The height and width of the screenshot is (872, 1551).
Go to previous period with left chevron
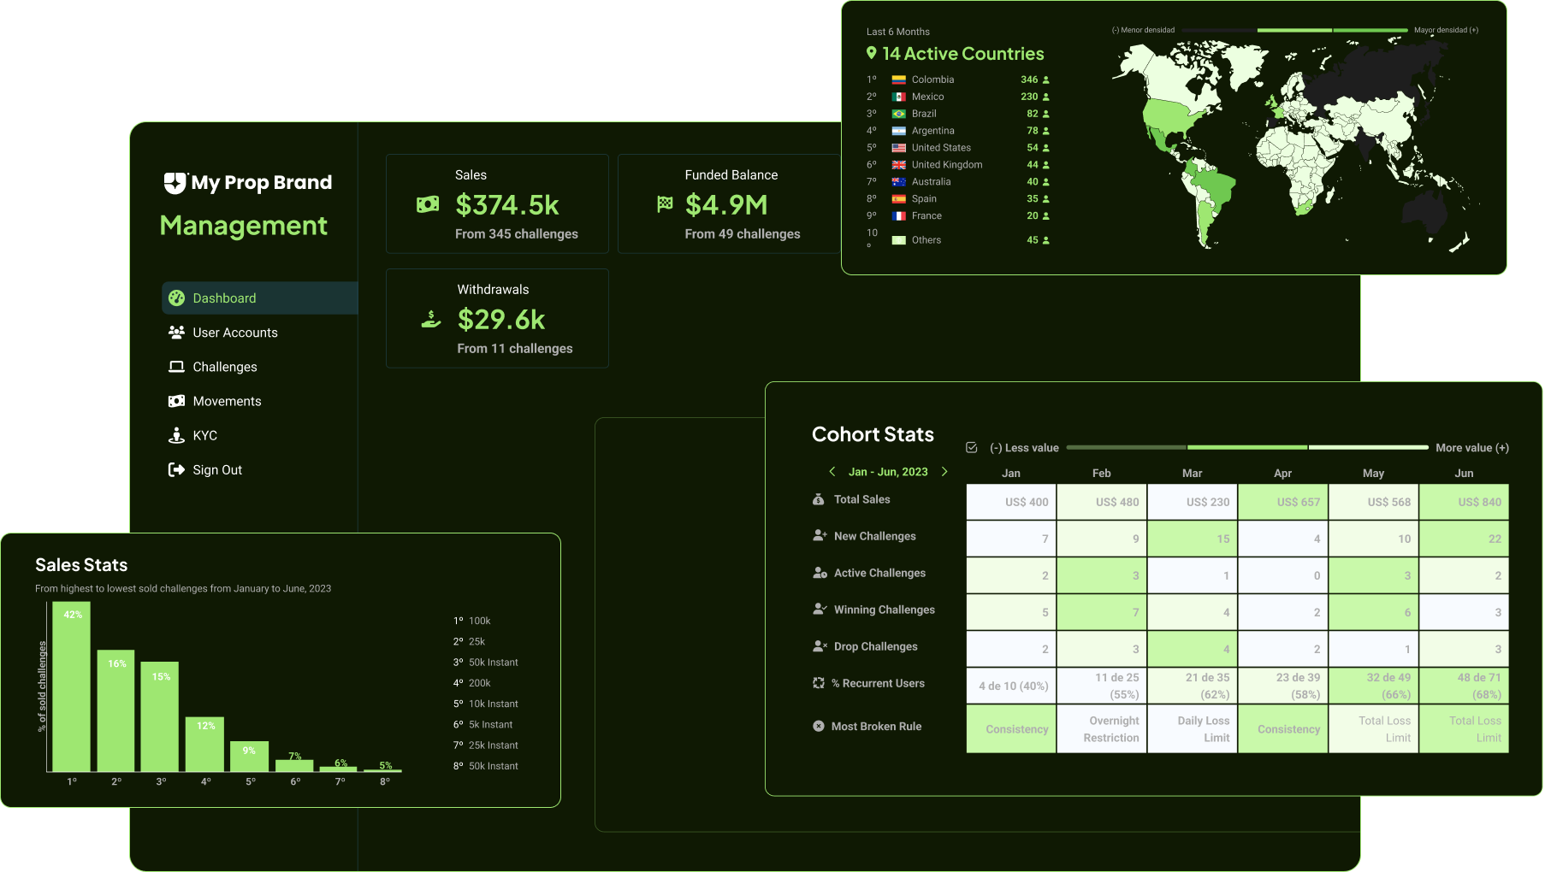coord(832,471)
